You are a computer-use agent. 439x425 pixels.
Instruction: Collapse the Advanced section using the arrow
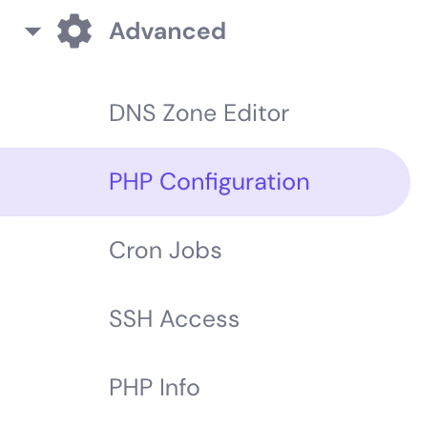click(33, 31)
